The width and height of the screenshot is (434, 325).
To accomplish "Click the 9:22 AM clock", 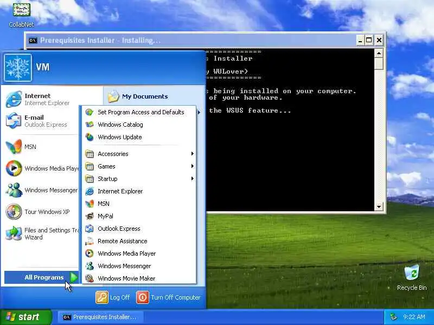I will tap(414, 317).
